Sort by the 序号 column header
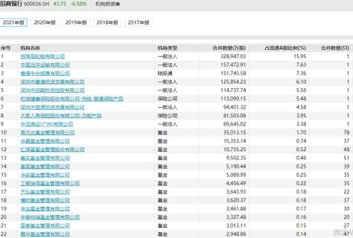The image size is (353, 238). (5, 48)
